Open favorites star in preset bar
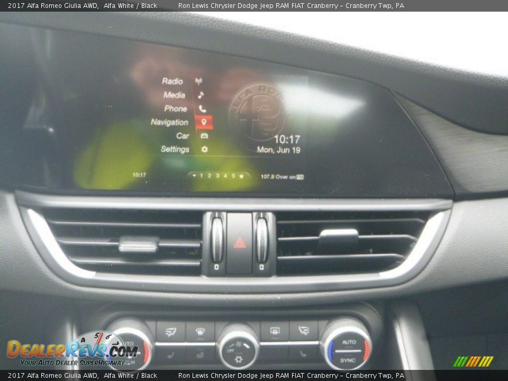The image size is (508, 381). click(242, 176)
